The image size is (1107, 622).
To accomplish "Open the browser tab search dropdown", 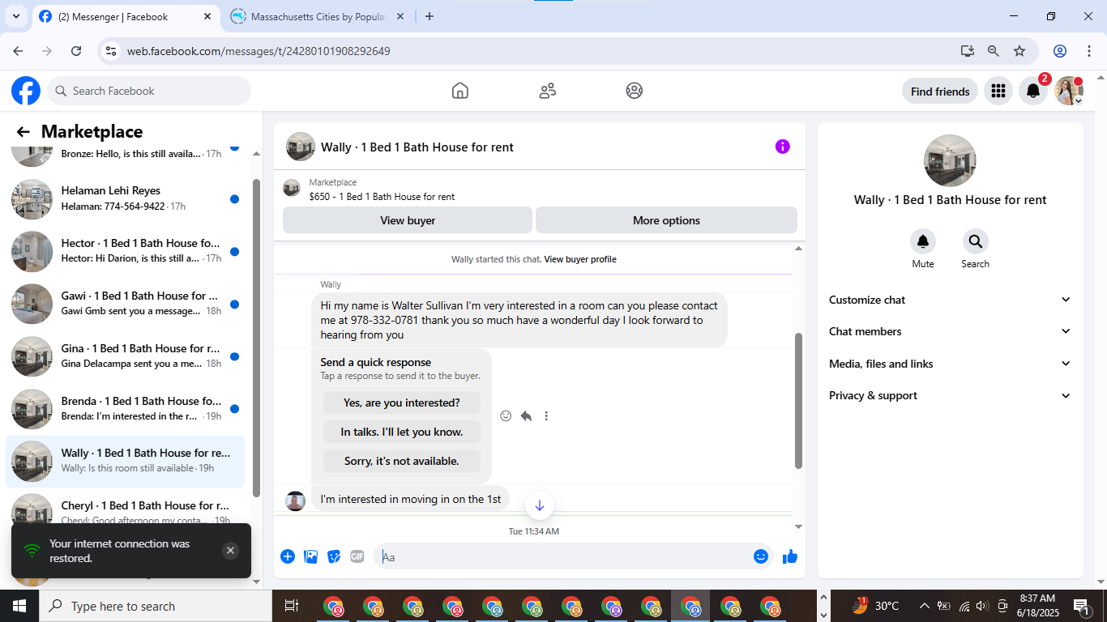I will 15,16.
